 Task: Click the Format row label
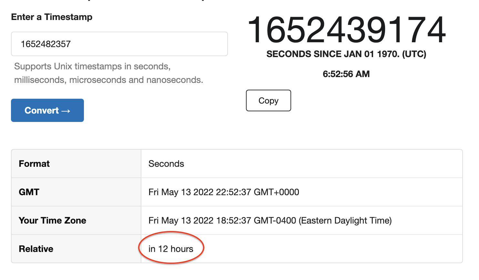34,164
